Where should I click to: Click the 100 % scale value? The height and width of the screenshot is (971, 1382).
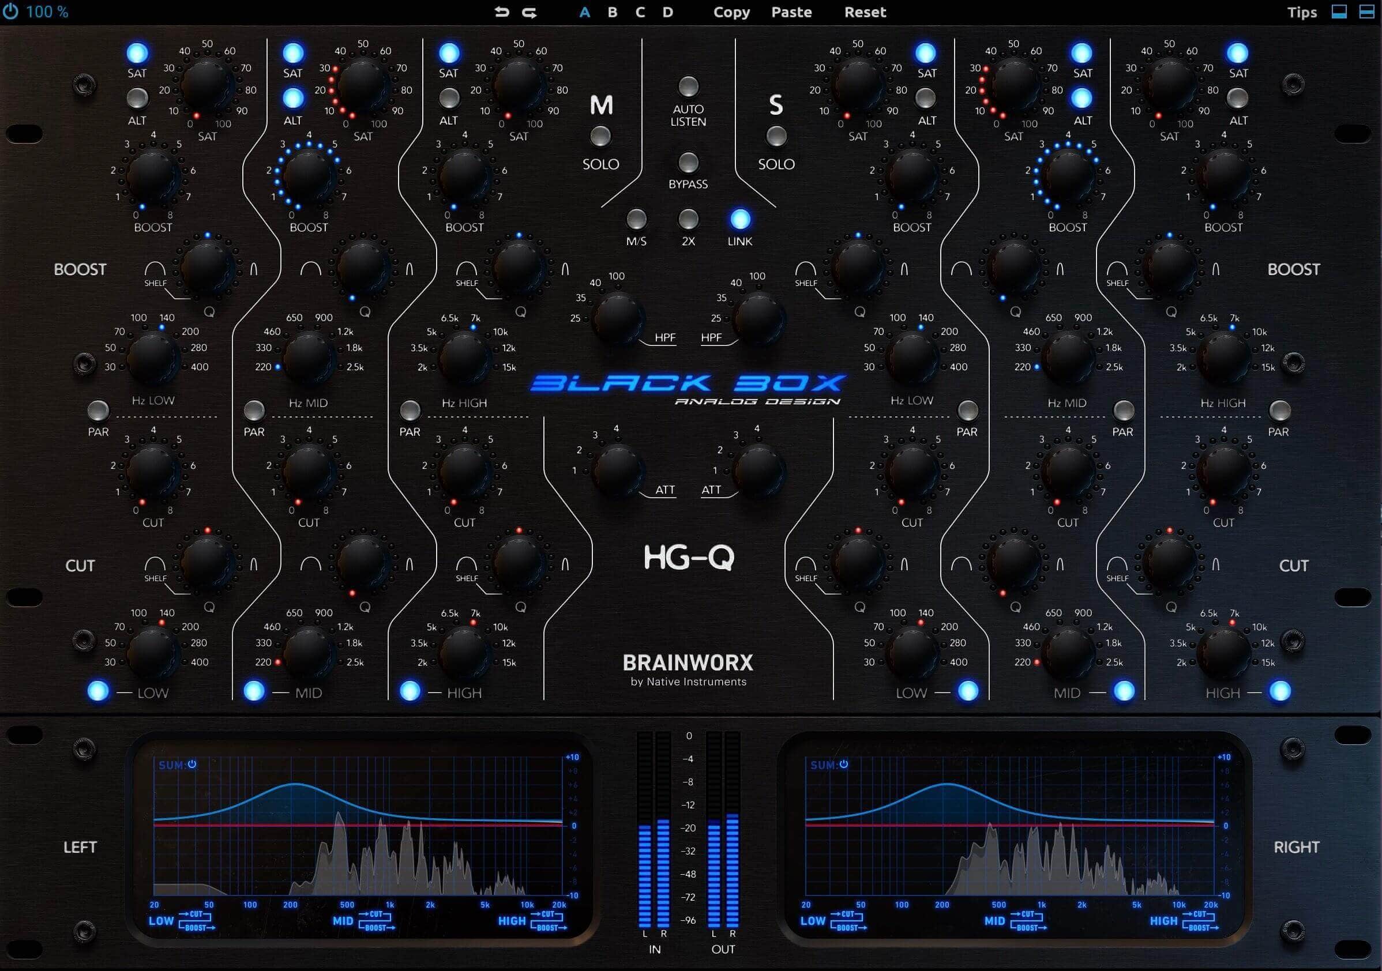47,12
